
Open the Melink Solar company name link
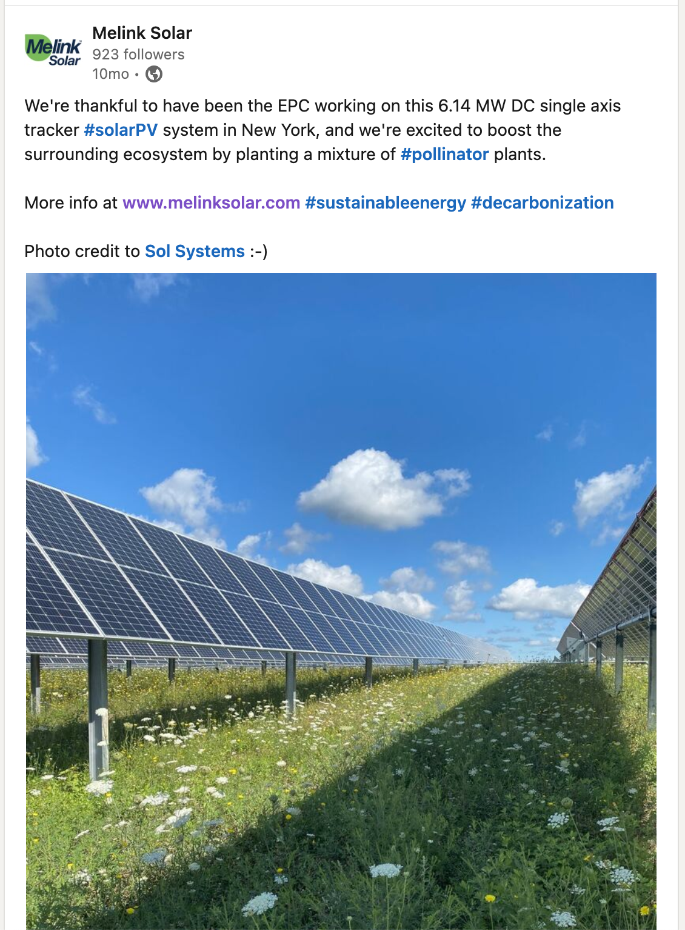point(142,33)
